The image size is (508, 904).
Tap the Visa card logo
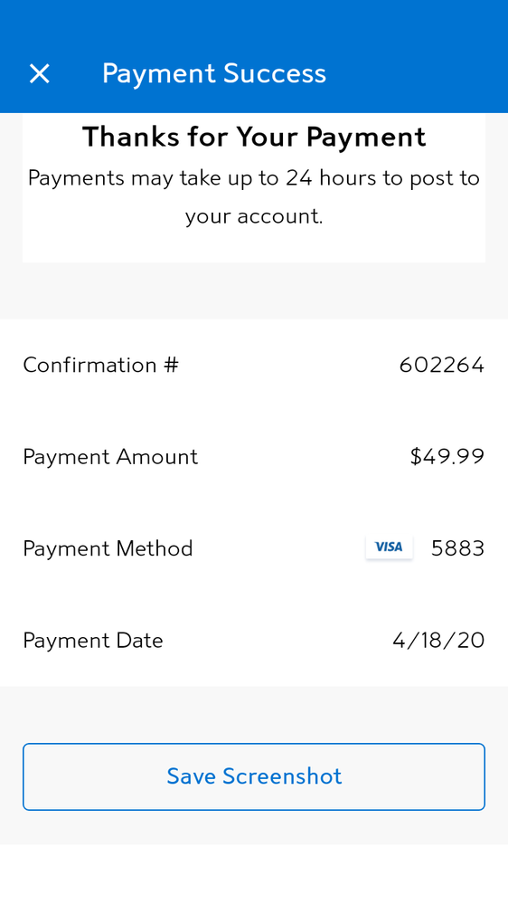tap(390, 547)
